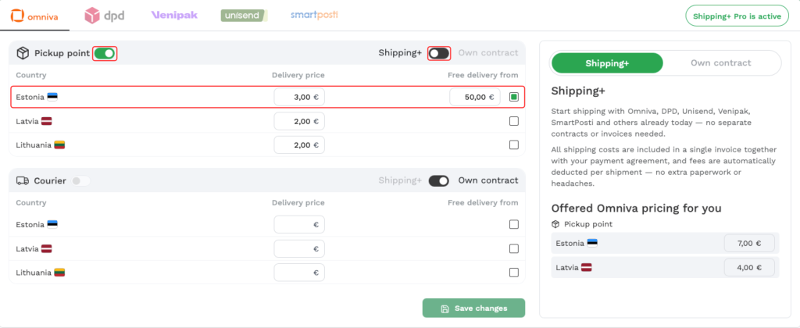Click Shipping+ Pro is active badge
800x328 pixels.
(737, 16)
